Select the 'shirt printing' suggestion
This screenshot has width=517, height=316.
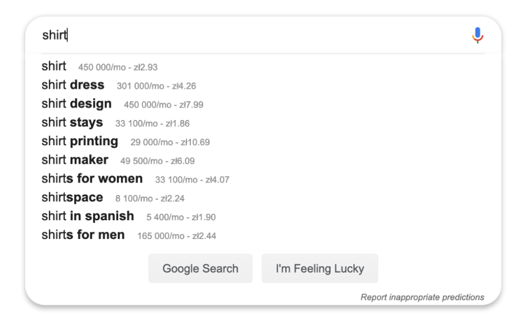point(80,141)
